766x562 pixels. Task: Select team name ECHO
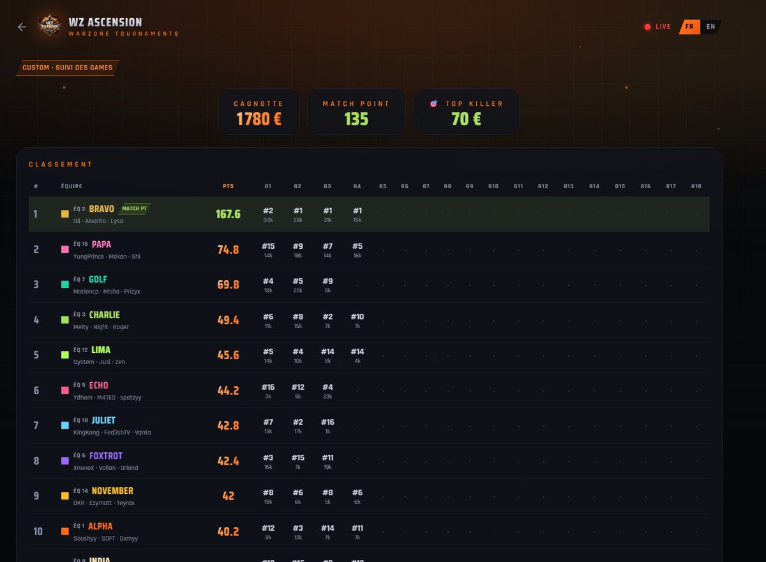tap(99, 385)
